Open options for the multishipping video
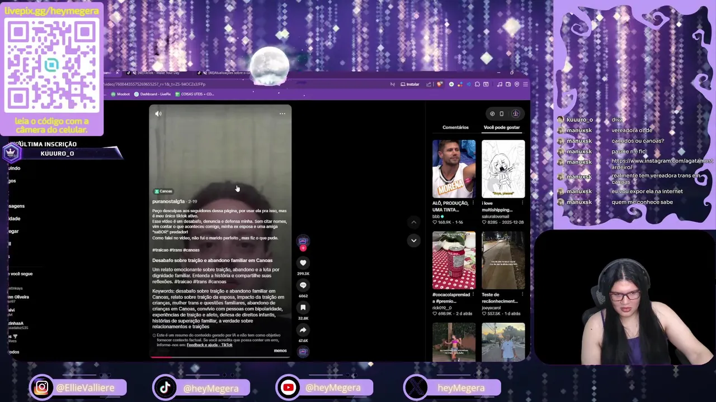 [522, 203]
